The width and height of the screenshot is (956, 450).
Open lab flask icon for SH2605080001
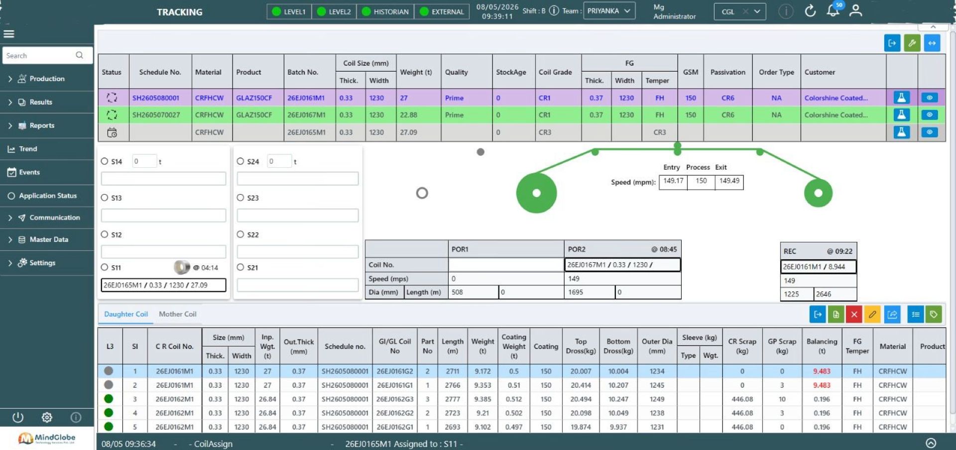901,98
